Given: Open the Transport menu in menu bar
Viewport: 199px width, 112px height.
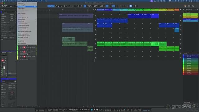Looking at the screenshot, I should [37, 1].
